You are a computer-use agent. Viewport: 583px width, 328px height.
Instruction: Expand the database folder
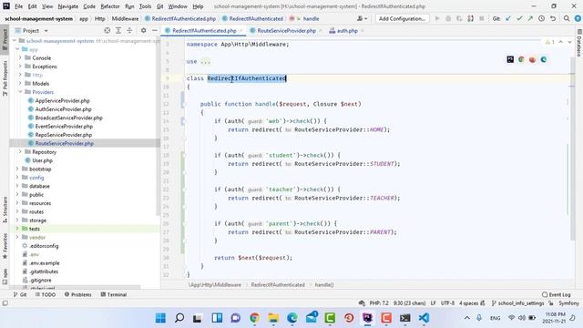click(17, 186)
